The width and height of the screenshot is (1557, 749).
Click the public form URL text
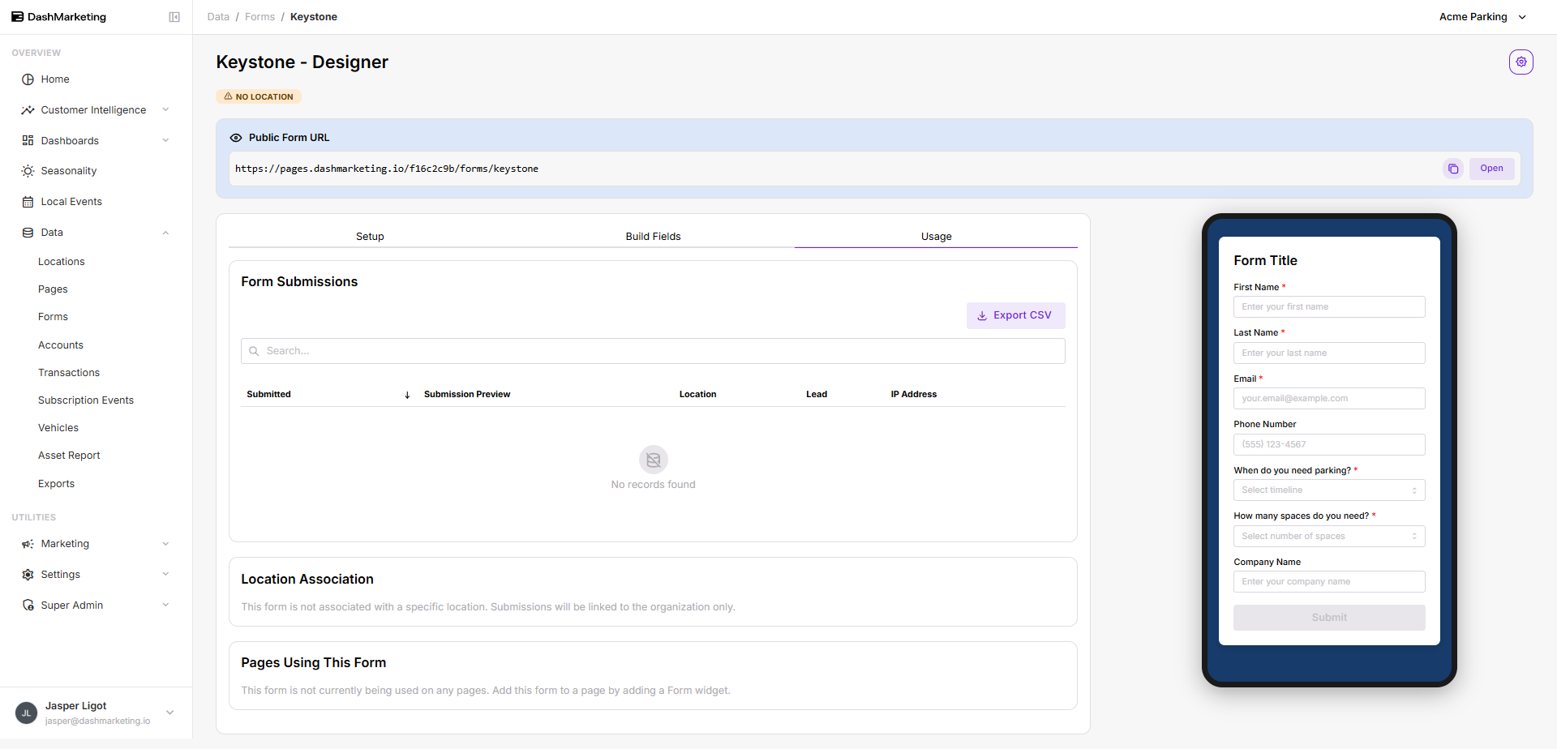(x=387, y=169)
